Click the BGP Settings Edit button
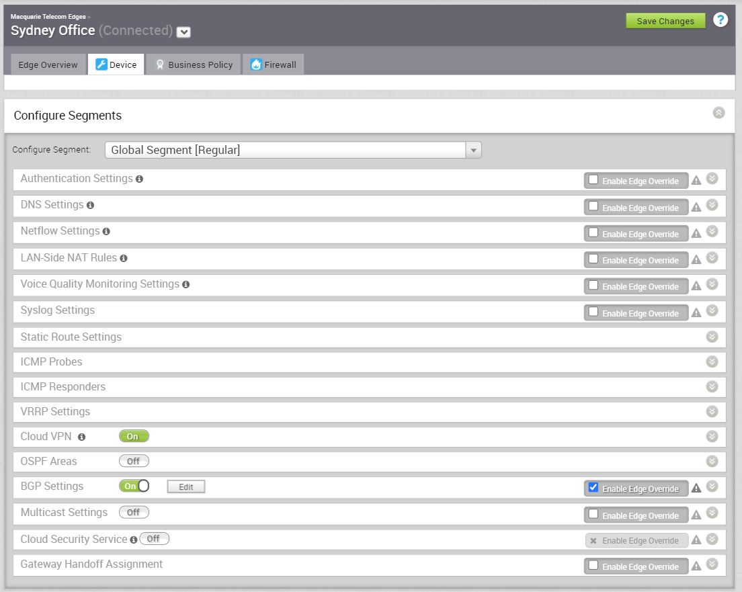 pyautogui.click(x=186, y=487)
